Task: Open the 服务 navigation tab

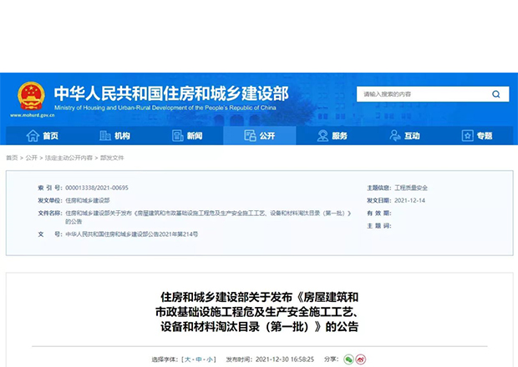Action: (x=332, y=135)
